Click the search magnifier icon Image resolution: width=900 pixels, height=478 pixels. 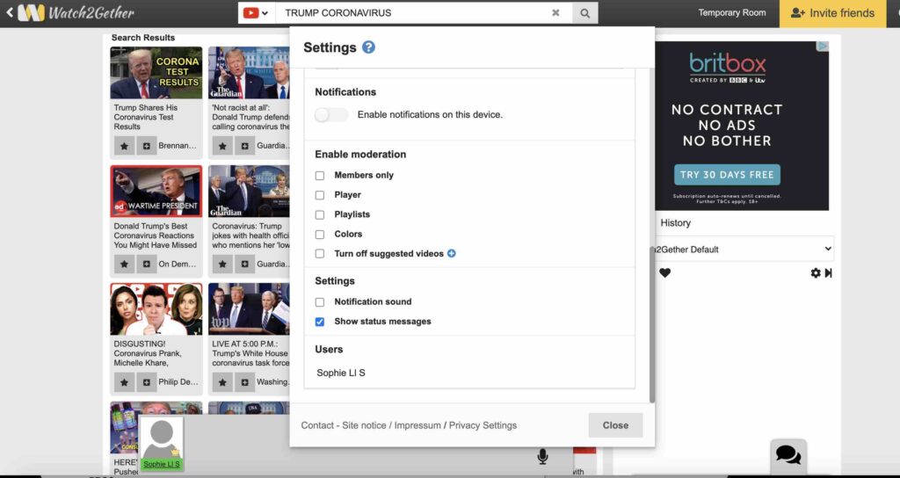pyautogui.click(x=584, y=13)
